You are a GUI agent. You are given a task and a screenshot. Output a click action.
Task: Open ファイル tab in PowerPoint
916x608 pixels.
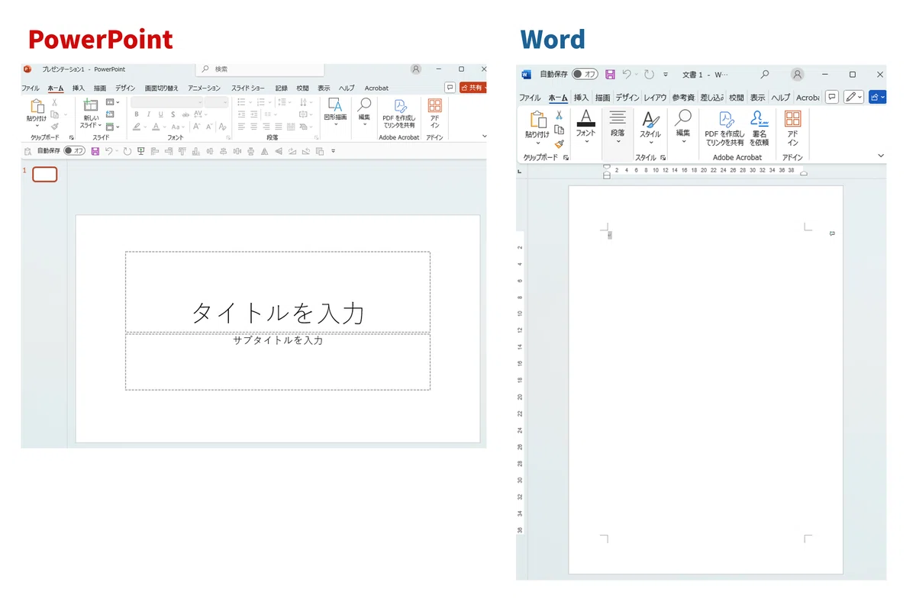[x=31, y=88]
